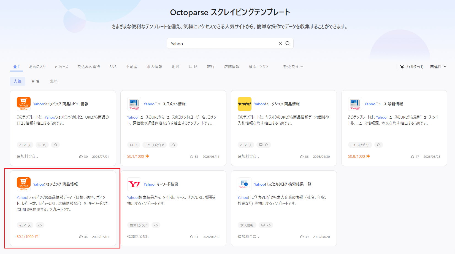The width and height of the screenshot is (455, 254).
Task: Select the 無料 sort tab
Action: (54, 81)
